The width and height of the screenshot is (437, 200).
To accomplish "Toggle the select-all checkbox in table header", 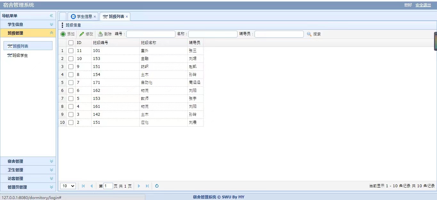I will tap(71, 43).
